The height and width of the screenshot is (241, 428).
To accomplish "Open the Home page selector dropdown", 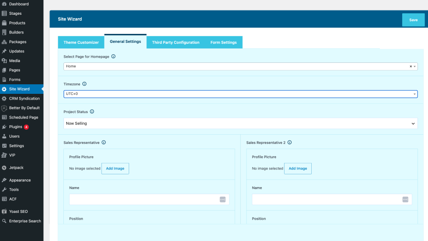I will click(241, 66).
